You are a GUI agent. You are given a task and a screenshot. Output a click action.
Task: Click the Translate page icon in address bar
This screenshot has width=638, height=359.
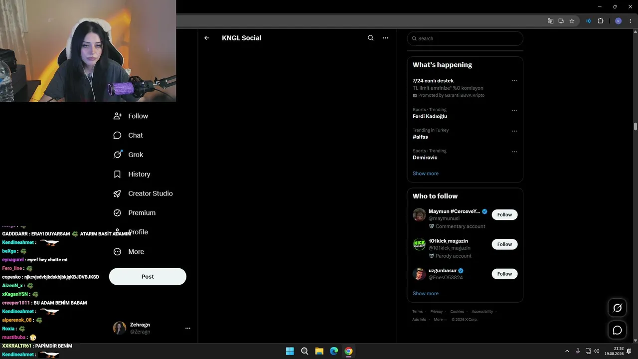[550, 21]
